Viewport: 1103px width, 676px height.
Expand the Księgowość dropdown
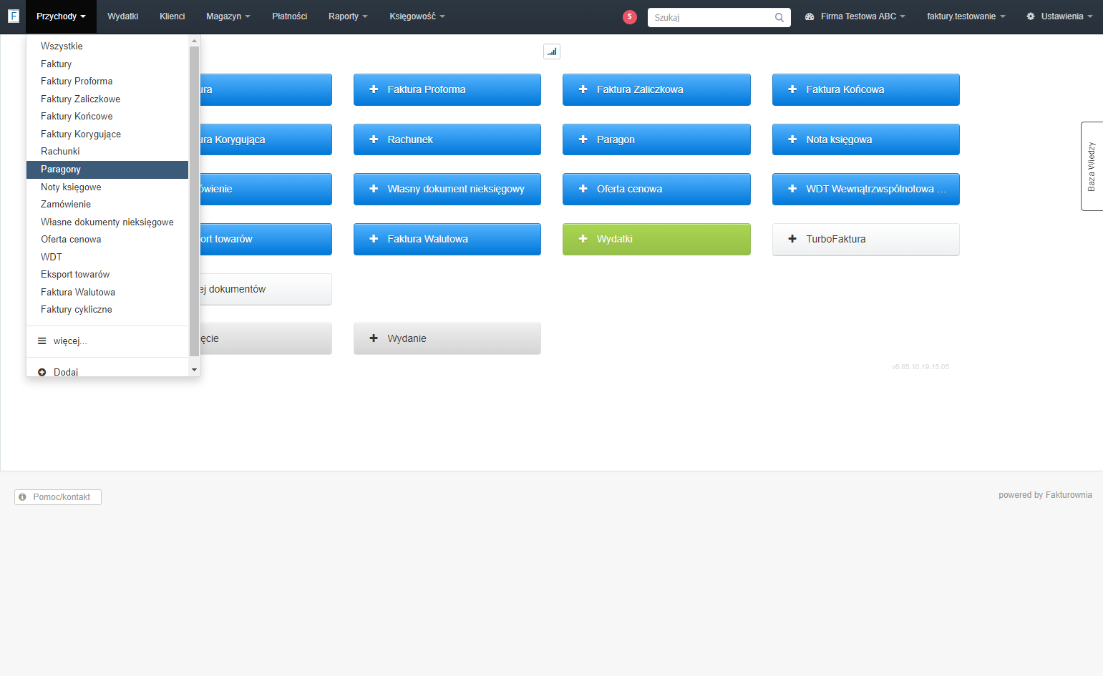click(x=417, y=16)
